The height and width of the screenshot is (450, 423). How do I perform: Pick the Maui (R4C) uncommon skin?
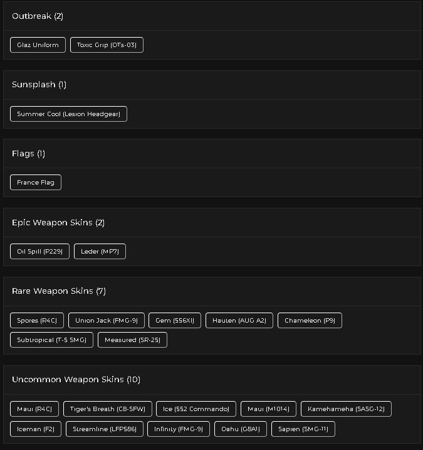34,409
